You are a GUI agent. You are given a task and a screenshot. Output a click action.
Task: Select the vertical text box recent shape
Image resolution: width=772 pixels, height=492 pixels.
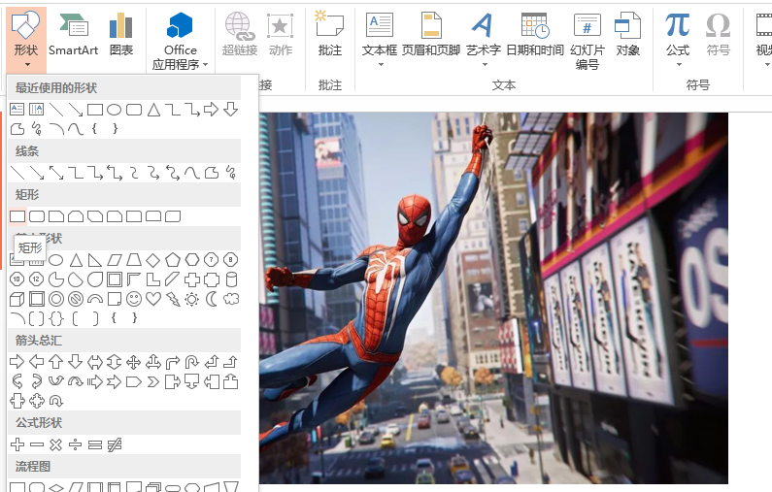(37, 110)
